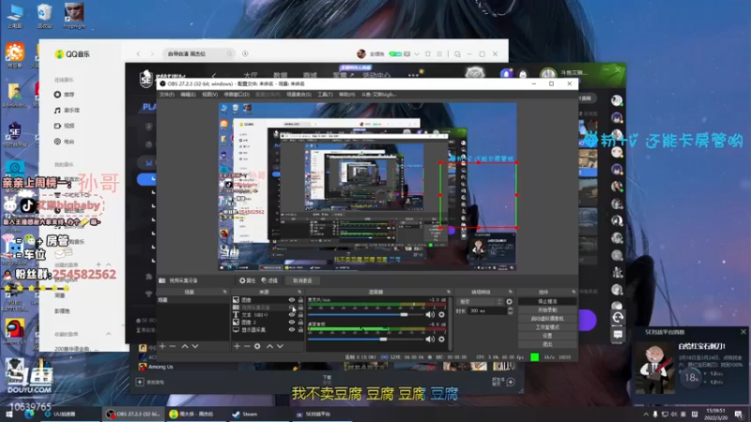Viewport: 751px width, 422px height.
Task: Mute the 桌面音频 audio channel
Action: tap(430, 339)
